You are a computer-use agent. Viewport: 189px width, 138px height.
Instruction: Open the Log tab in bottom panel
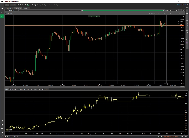click(x=46, y=89)
